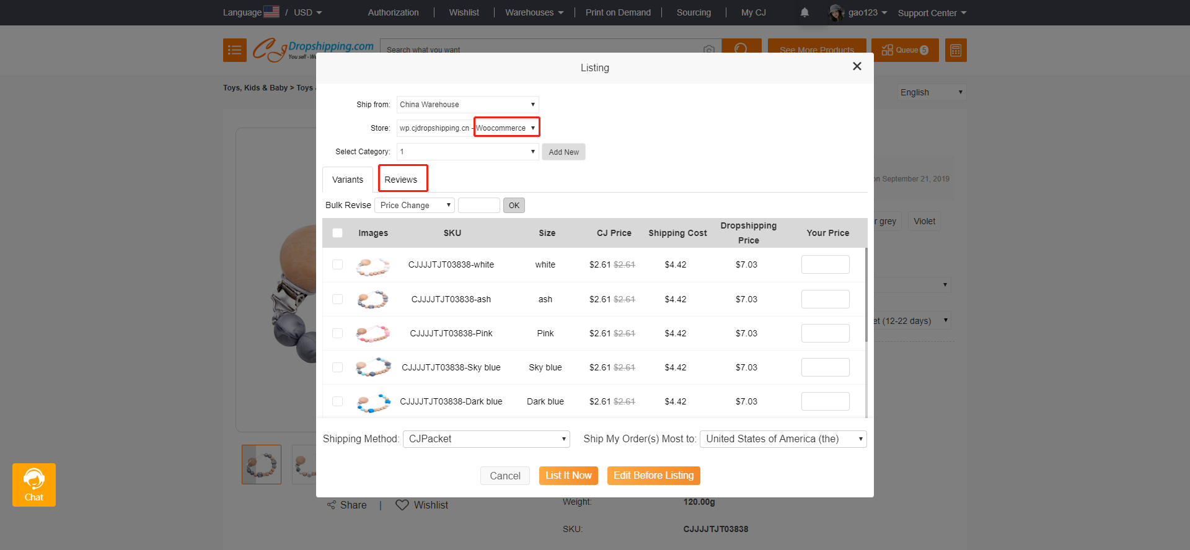This screenshot has height=550, width=1190.
Task: Expand the Shipping Method CJPacket dropdown
Action: (x=486, y=439)
